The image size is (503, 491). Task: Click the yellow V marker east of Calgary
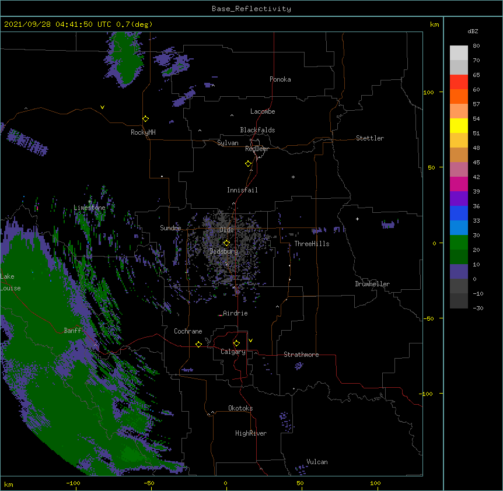[x=250, y=341]
